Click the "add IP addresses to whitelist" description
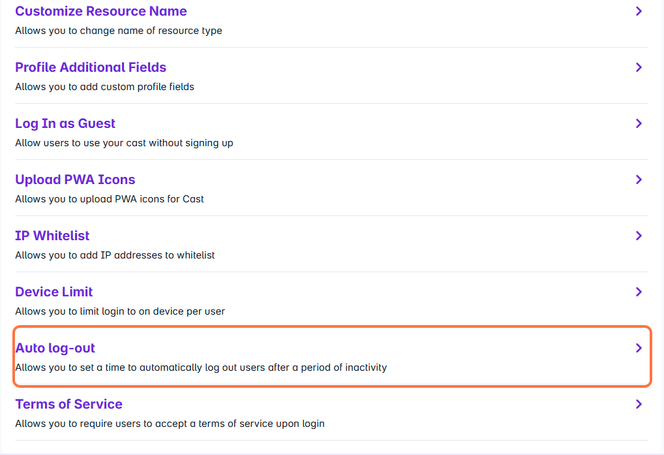Image resolution: width=664 pixels, height=455 pixels. click(115, 255)
